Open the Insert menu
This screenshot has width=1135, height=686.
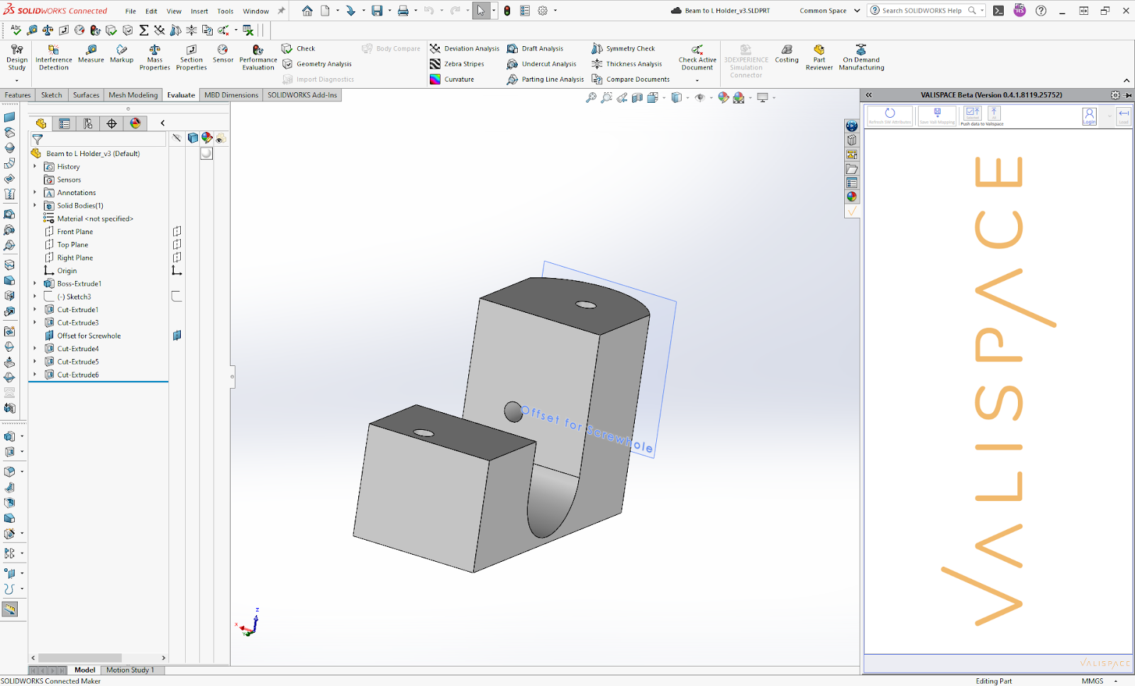(199, 11)
